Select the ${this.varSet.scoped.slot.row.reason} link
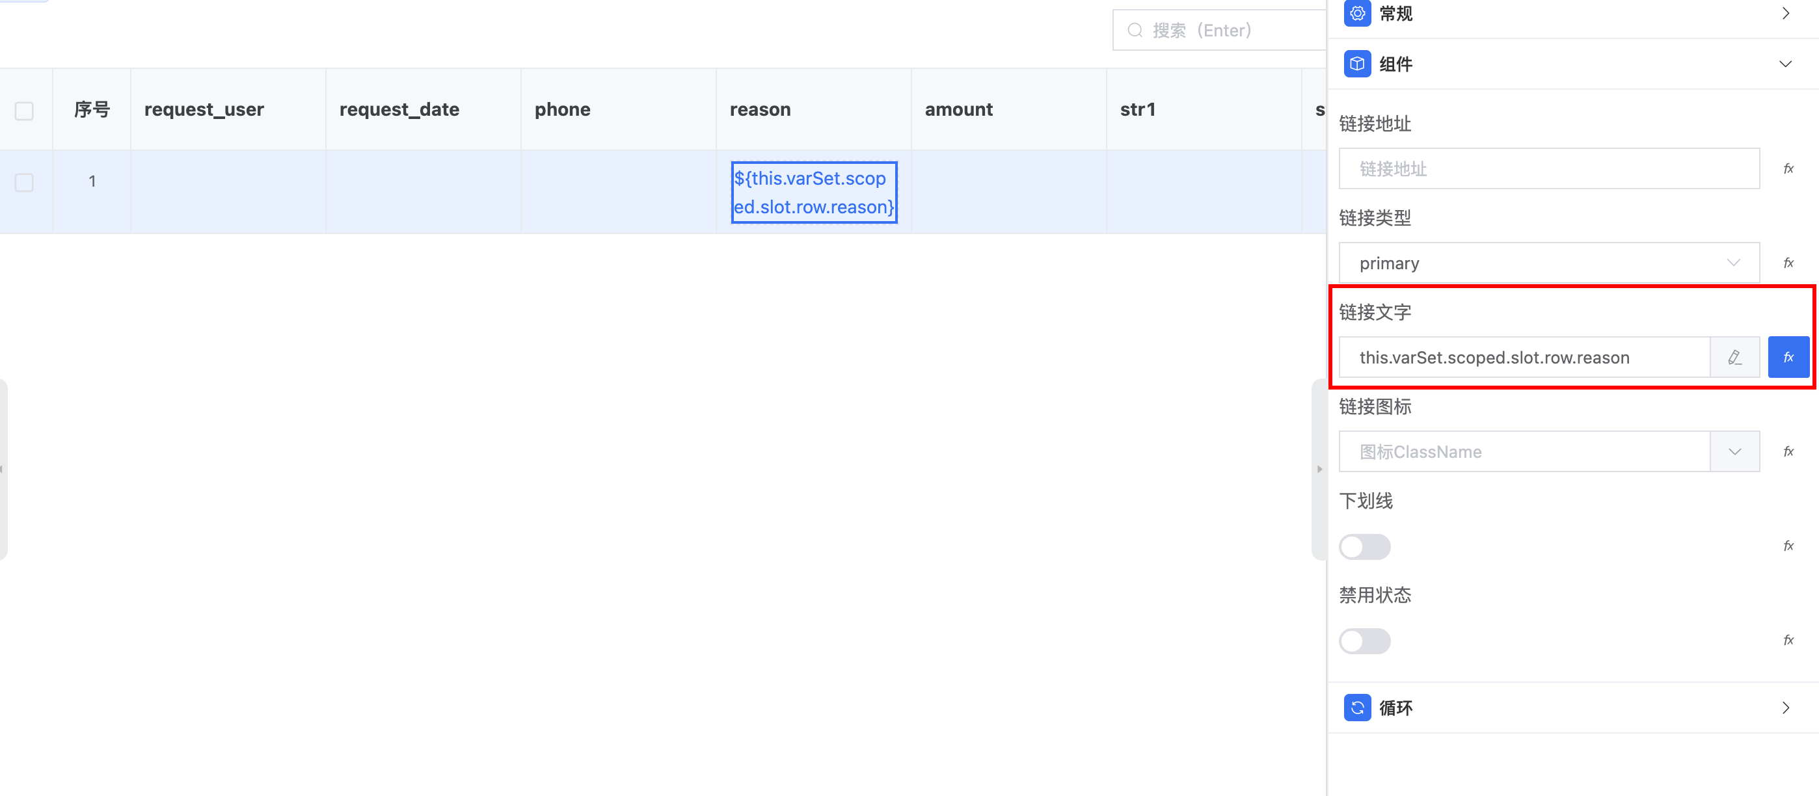 [813, 192]
